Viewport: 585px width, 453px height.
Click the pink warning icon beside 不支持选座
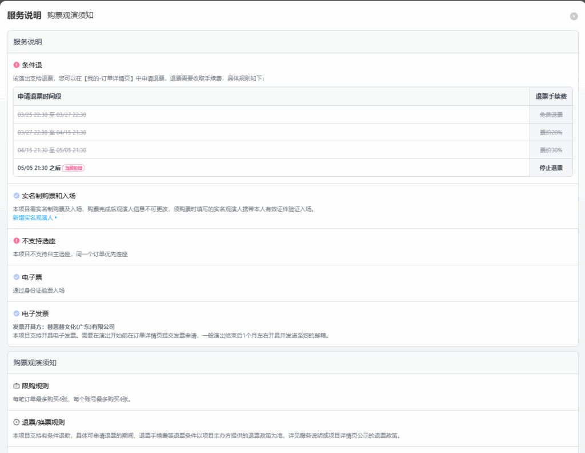coord(16,241)
